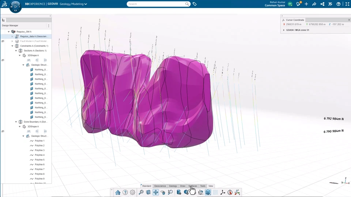The width and height of the screenshot is (351, 197).
Task: Select the XY plane under Sections 3DShape A
Action: click(x=29, y=60)
